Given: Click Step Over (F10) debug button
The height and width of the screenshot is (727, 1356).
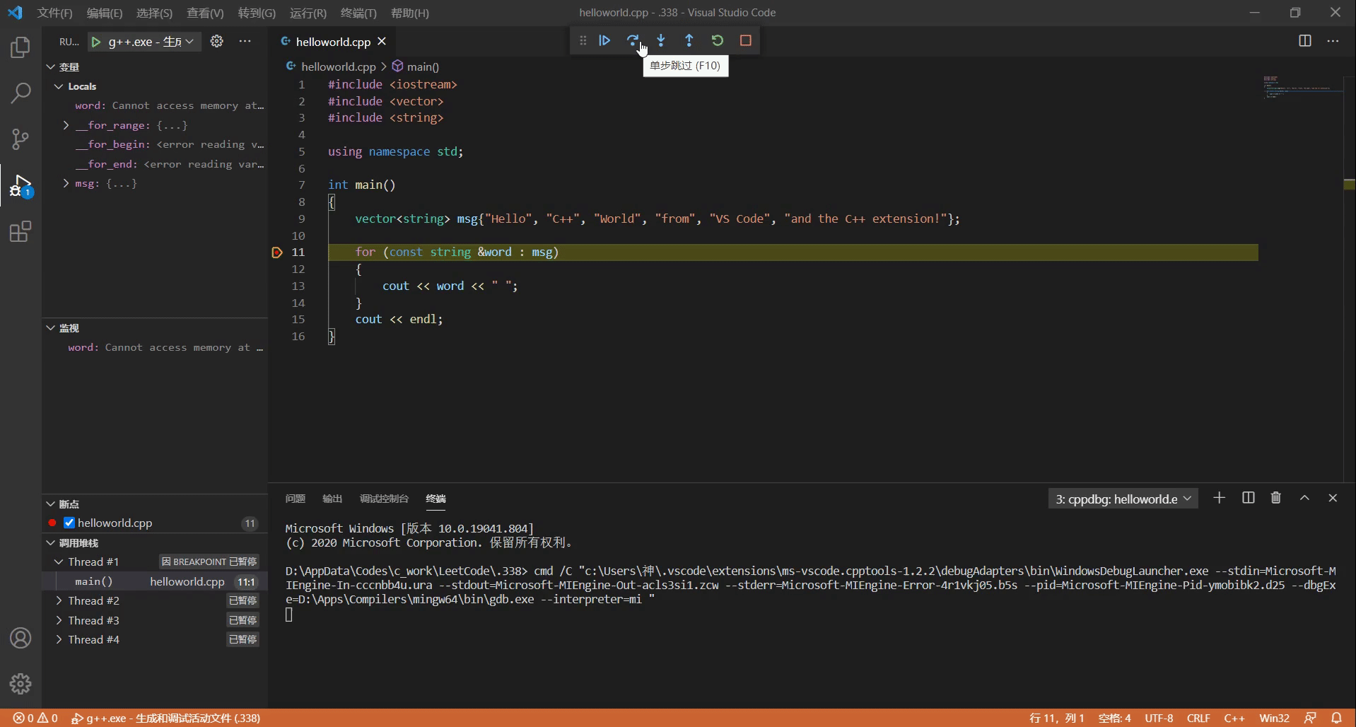Looking at the screenshot, I should [x=633, y=40].
